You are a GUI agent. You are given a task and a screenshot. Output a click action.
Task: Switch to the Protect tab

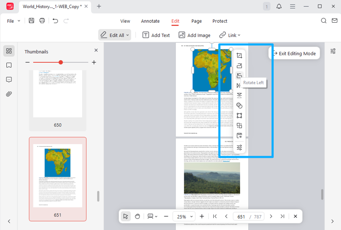[x=220, y=21]
